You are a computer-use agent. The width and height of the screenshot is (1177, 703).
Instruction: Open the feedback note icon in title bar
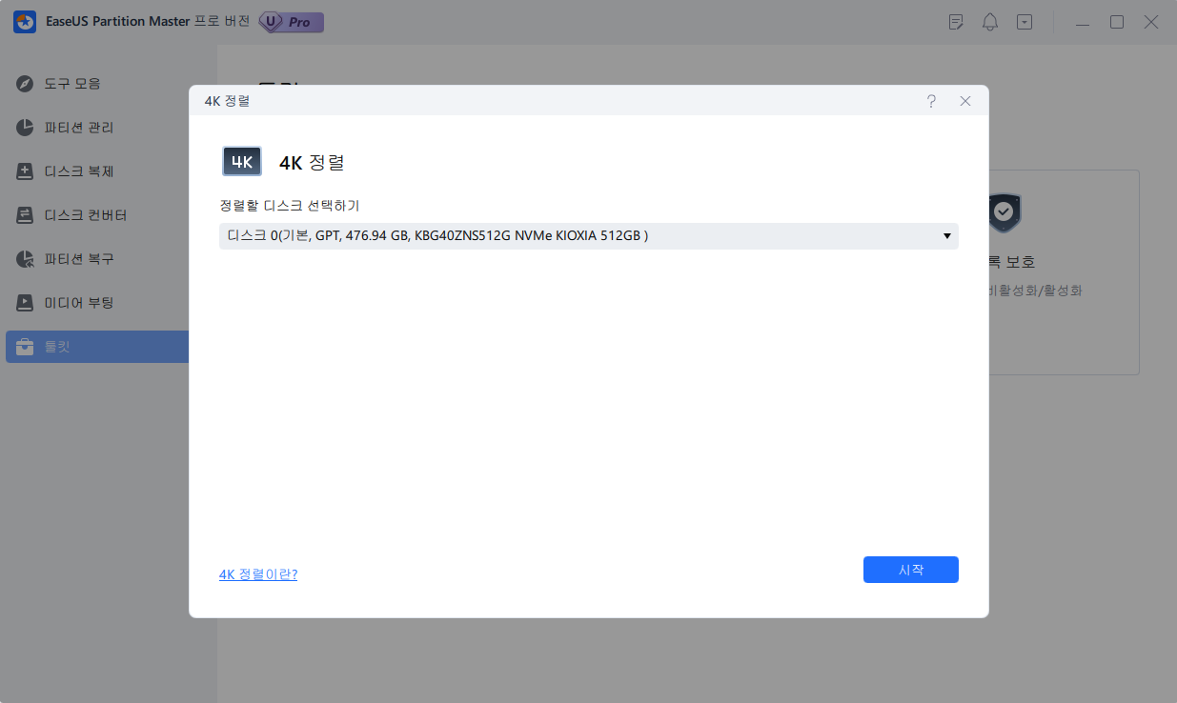click(x=956, y=22)
